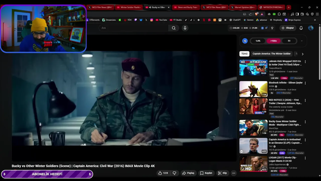Open the Amazon bookmark icon
This screenshot has width=321, height=181.
[x=220, y=20]
